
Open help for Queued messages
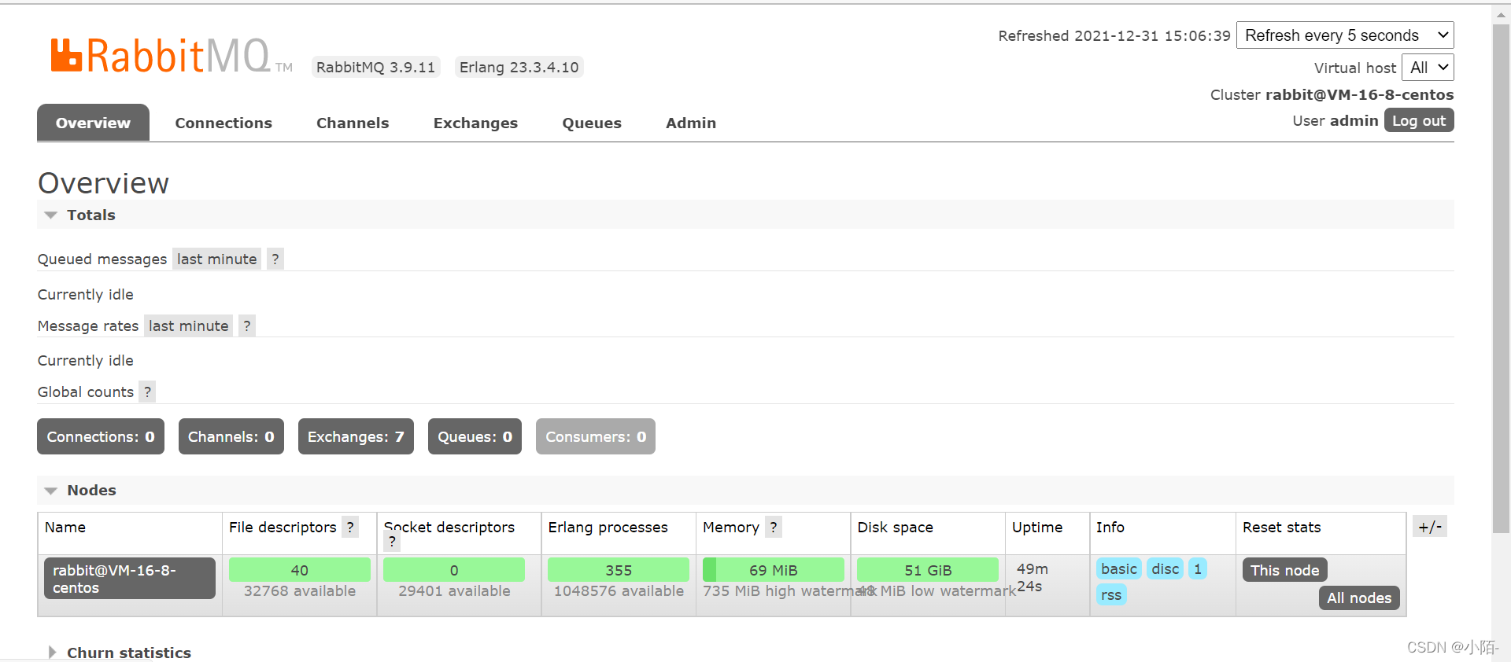coord(275,259)
